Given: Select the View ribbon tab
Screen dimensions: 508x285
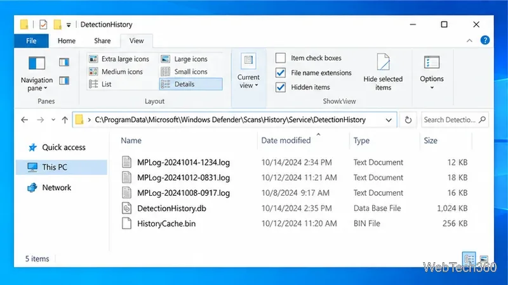Looking at the screenshot, I should [137, 41].
